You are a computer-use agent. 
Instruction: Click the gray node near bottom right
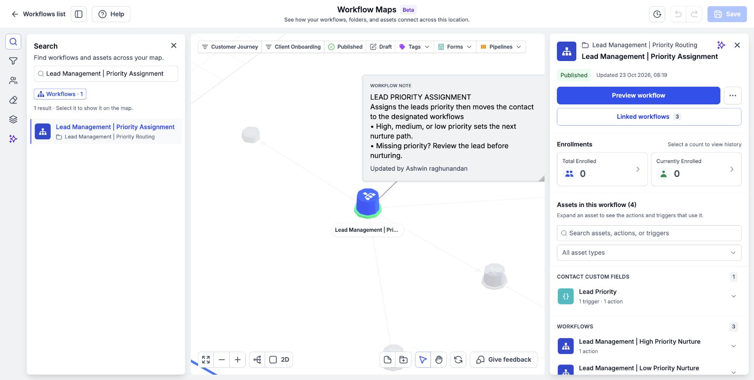(x=494, y=276)
